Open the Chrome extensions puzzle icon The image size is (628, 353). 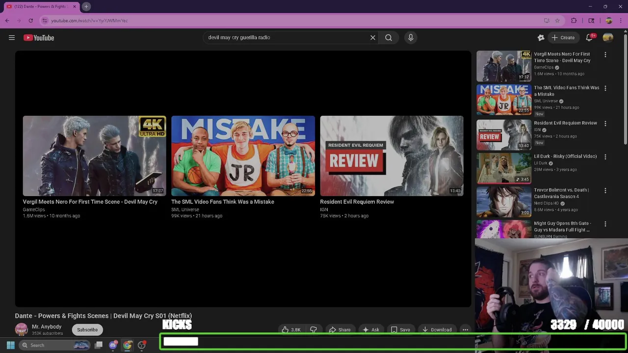[574, 21]
